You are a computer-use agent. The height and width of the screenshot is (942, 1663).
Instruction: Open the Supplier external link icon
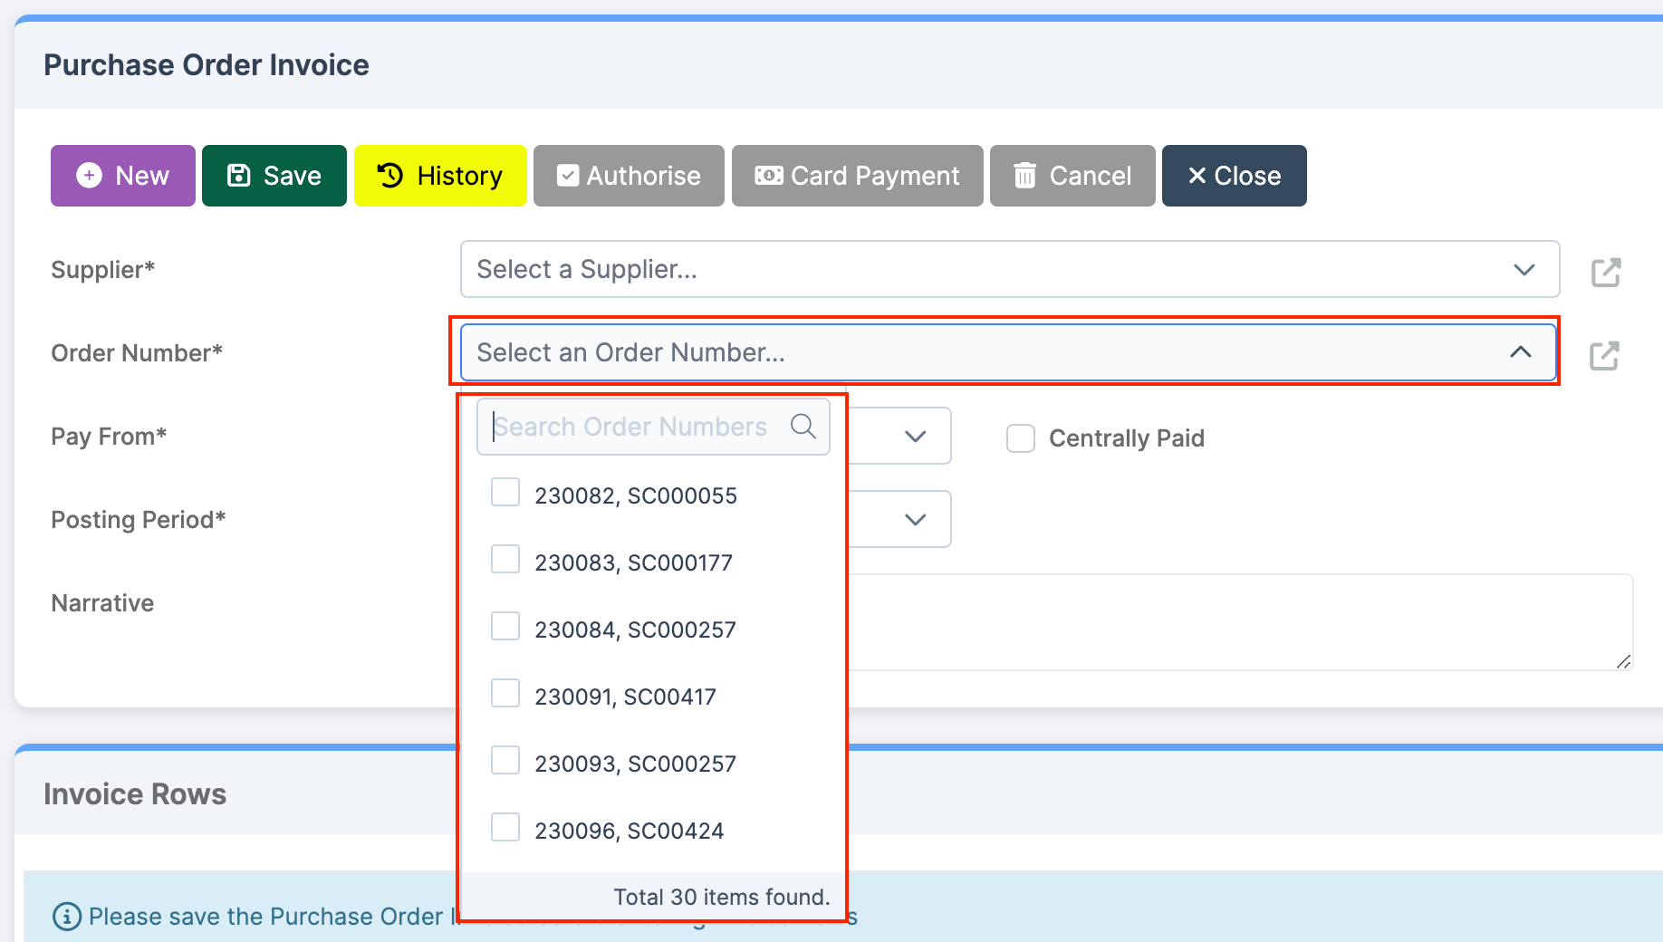pyautogui.click(x=1605, y=272)
